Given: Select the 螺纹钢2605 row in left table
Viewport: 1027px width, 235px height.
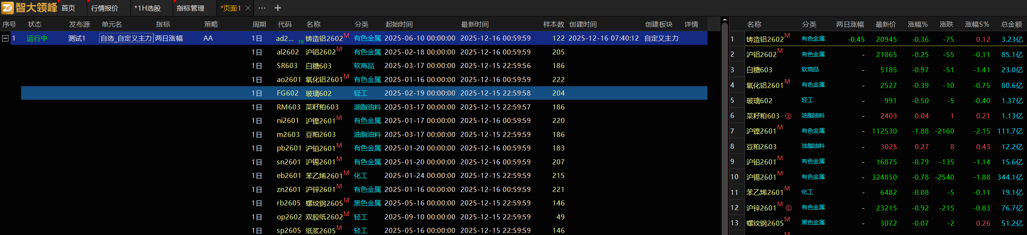Looking at the screenshot, I should (x=324, y=203).
